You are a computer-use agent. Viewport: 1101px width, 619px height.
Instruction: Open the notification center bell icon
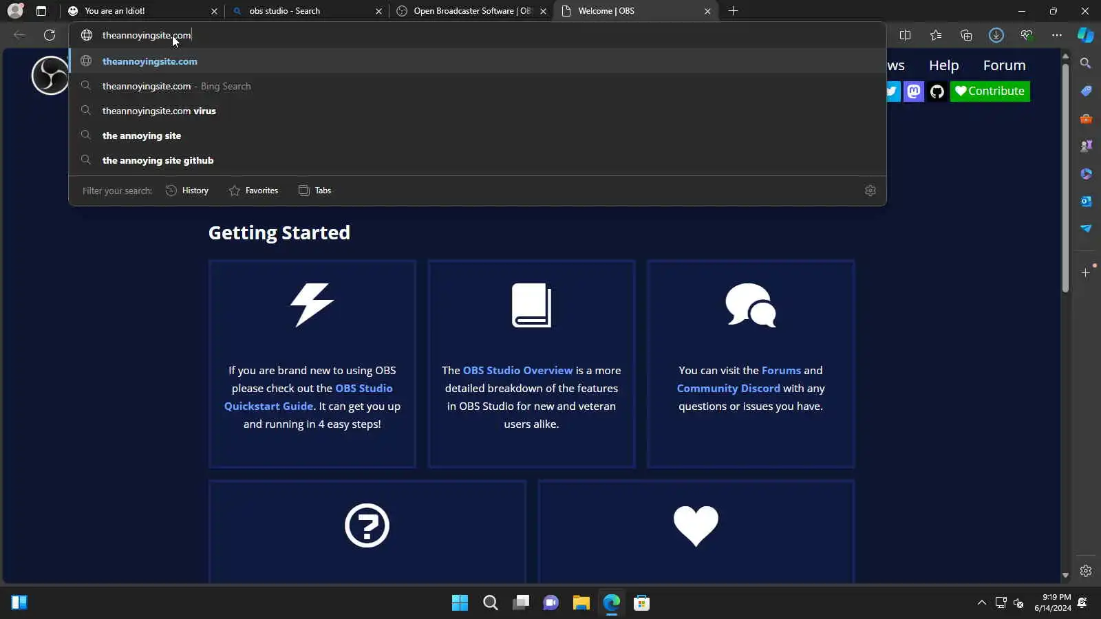coord(1082,603)
